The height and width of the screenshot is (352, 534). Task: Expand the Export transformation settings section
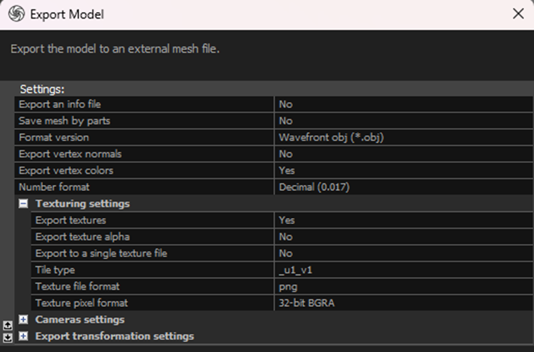[x=23, y=337]
